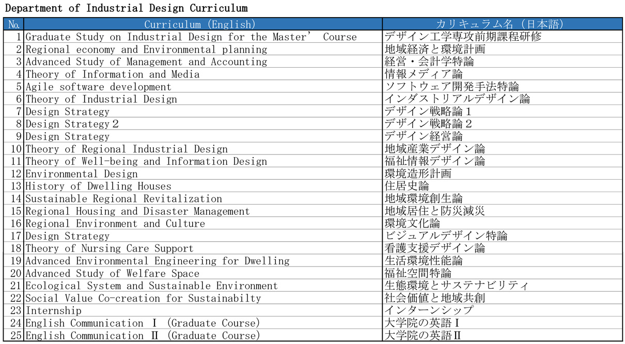Select the '住居史論' cell
Image resolution: width=625 pixels, height=344 pixels.
click(x=502, y=186)
